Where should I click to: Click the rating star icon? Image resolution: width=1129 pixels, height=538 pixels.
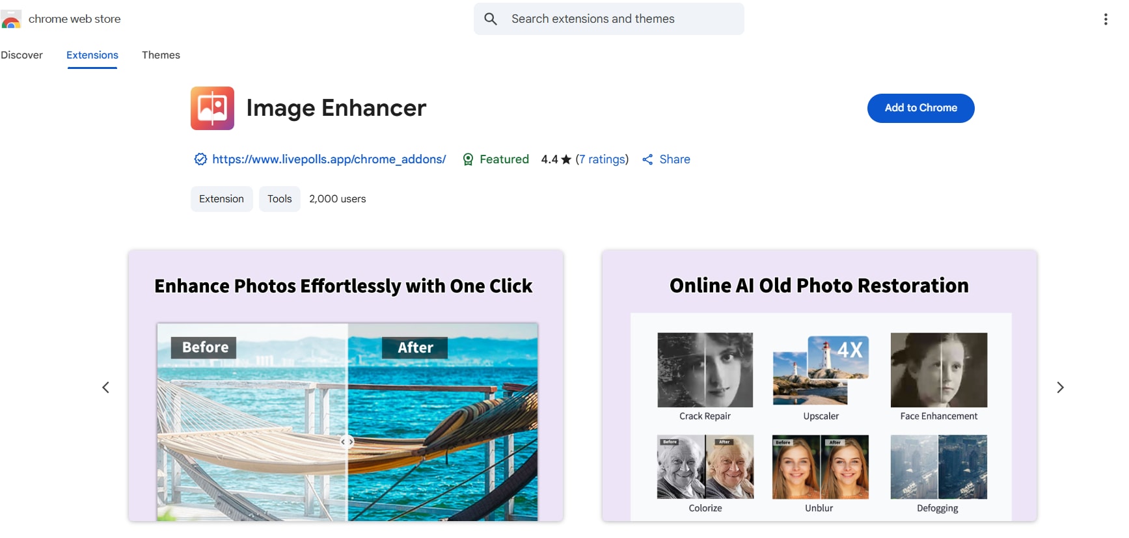tap(566, 159)
